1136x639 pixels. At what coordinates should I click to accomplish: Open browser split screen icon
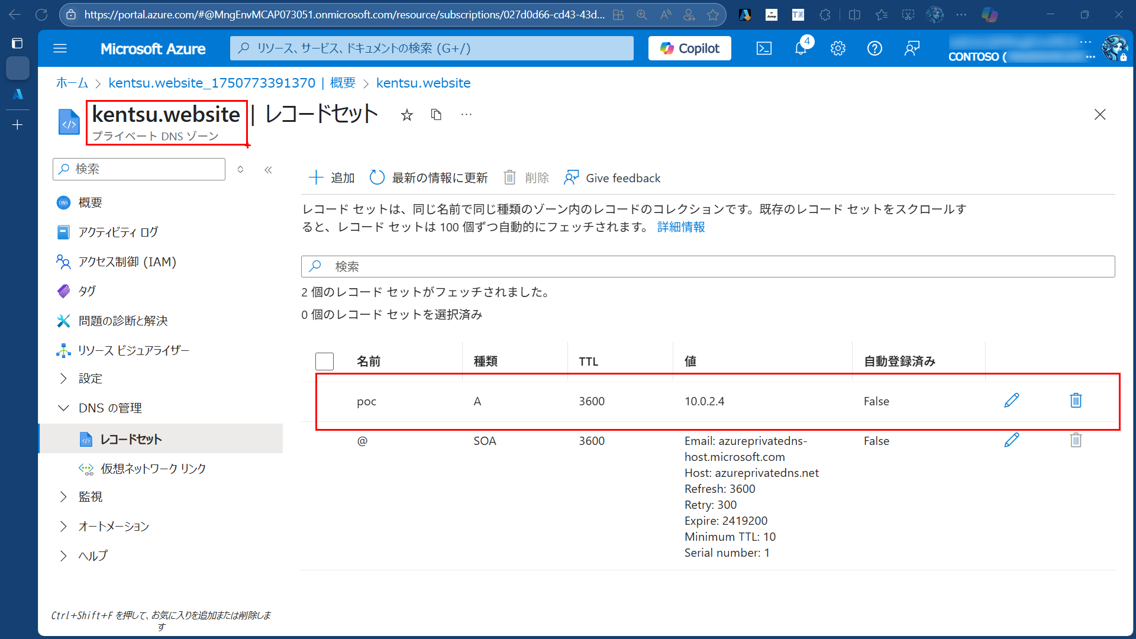pyautogui.click(x=854, y=15)
